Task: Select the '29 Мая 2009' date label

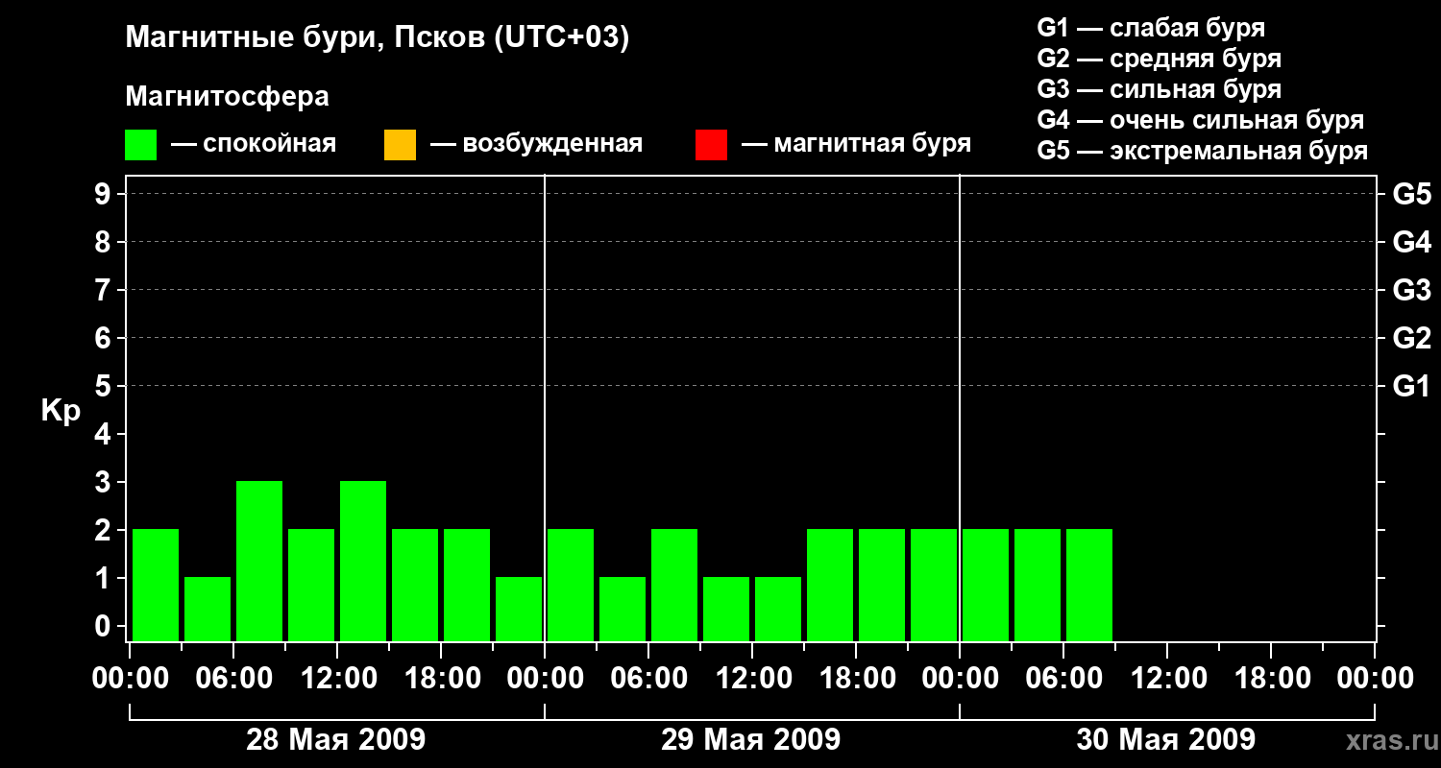Action: click(751, 740)
